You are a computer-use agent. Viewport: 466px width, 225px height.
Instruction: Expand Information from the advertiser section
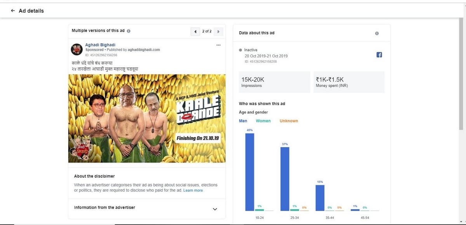click(x=215, y=209)
